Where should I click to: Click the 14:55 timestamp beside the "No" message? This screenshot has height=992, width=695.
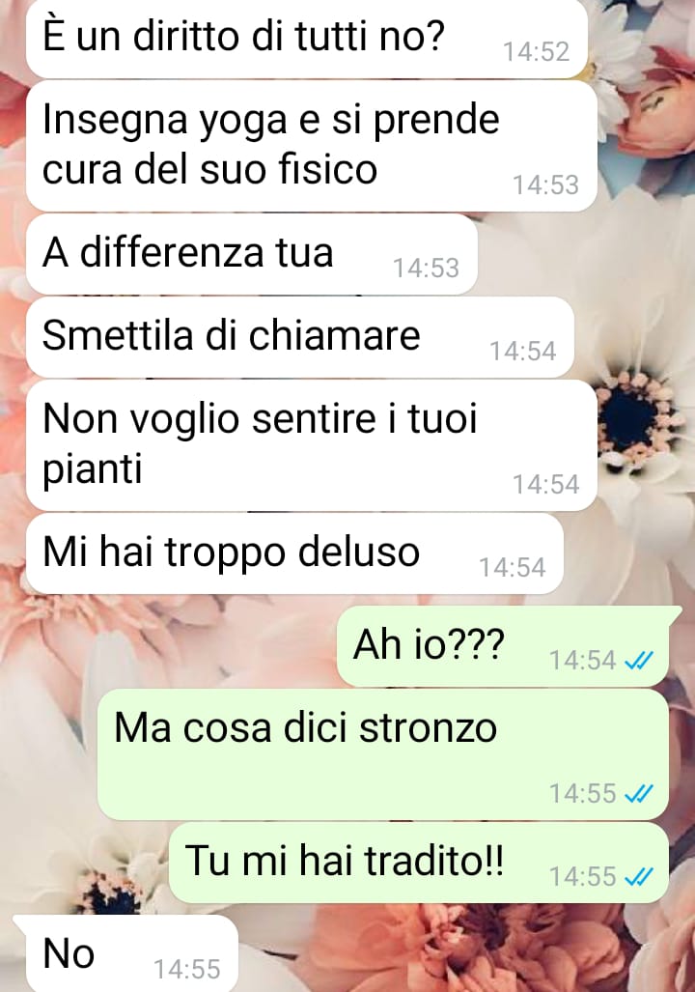click(x=187, y=969)
